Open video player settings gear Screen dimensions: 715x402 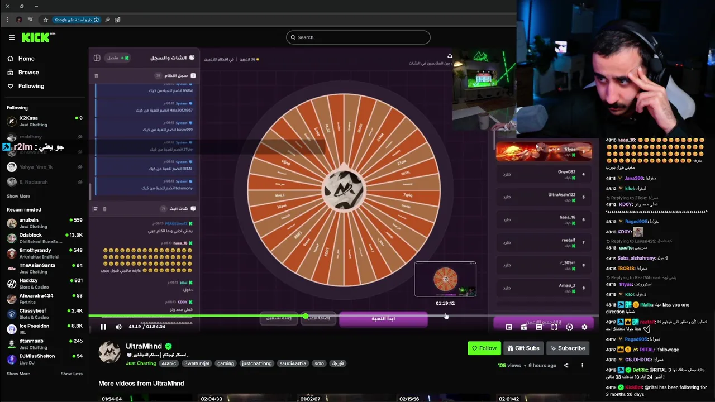[584, 327]
